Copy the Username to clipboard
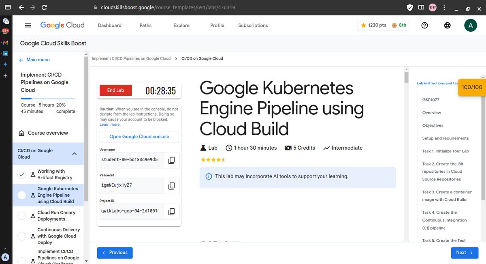This screenshot has height=264, width=486. (x=171, y=160)
